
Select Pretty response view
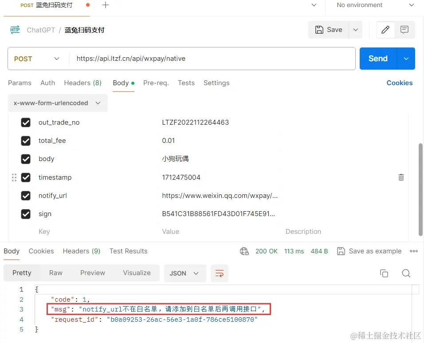pyautogui.click(x=22, y=273)
